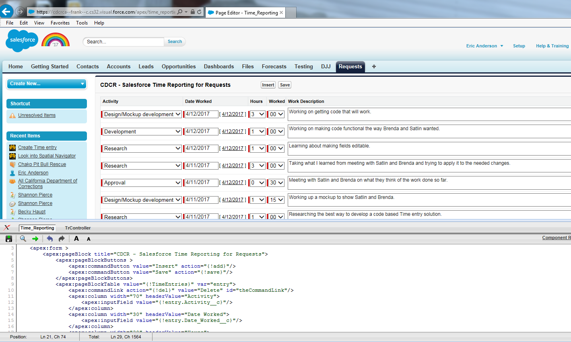This screenshot has height=342, width=571.
Task: Decrease editor font size with the small A
Action: (89, 239)
